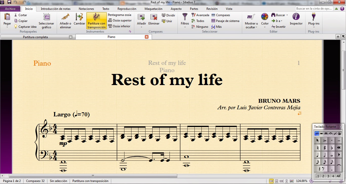Click the Copiar icon
The height and width of the screenshot is (184, 346).
point(16,21)
